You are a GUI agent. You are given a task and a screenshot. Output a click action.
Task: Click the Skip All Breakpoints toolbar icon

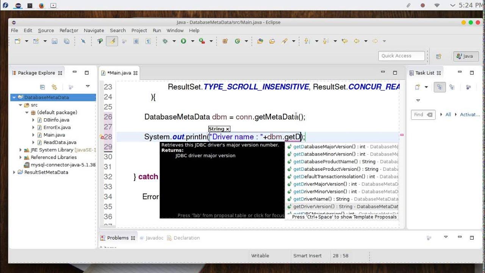83,41
